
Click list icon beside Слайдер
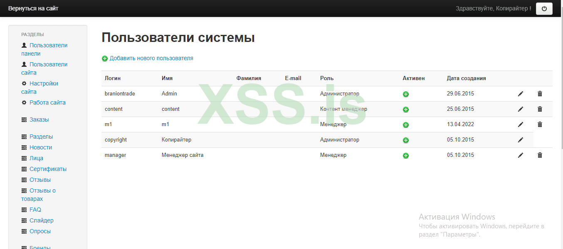tap(24, 220)
